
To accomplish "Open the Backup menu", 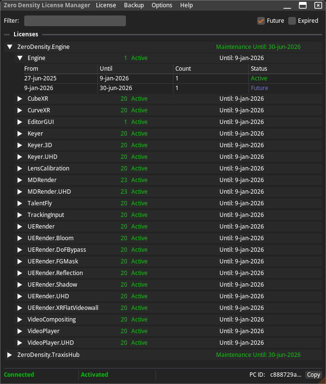I will [x=134, y=5].
